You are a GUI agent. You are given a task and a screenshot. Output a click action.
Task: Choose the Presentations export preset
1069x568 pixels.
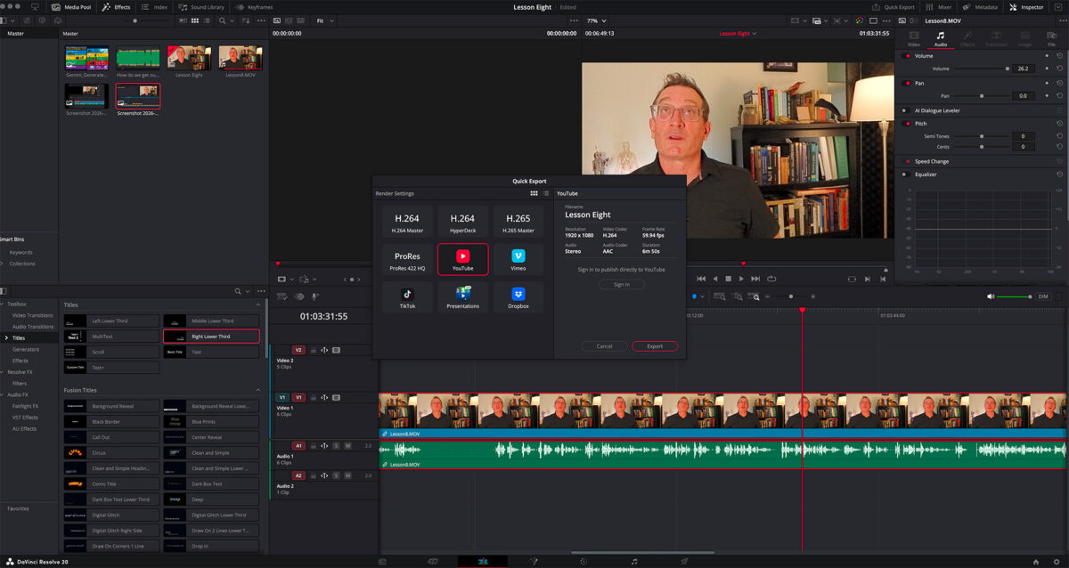(x=463, y=297)
